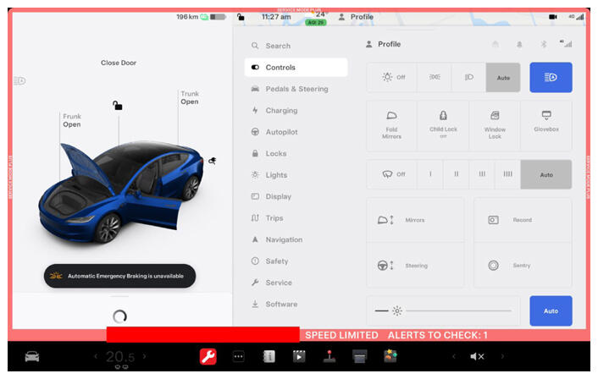Launch the Theater video app

[x=299, y=356]
